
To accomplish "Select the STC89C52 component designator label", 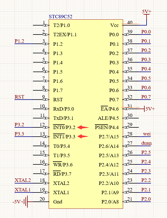I will pyautogui.click(x=61, y=17).
